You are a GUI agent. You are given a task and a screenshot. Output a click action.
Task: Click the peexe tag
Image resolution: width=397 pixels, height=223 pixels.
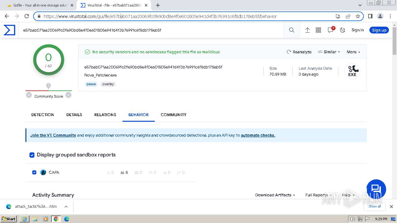pyautogui.click(x=91, y=84)
